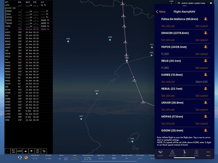
Task: Set speed for REUS
Action: point(202,68)
